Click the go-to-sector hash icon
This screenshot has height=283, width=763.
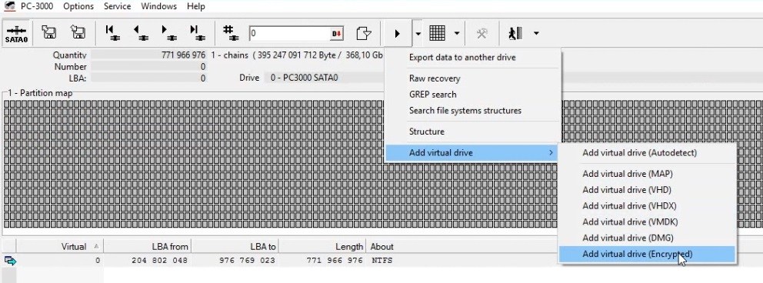(x=229, y=33)
